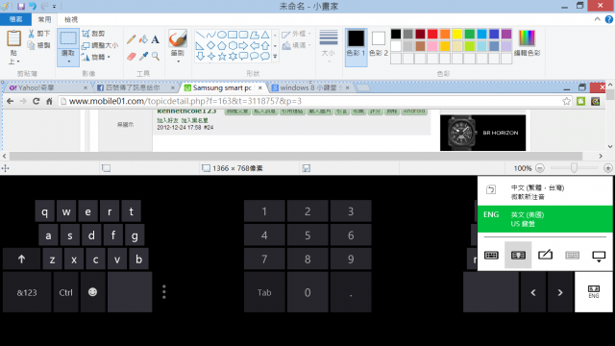Select the Text tool (A)
This screenshot has width=615, height=346.
point(156,39)
